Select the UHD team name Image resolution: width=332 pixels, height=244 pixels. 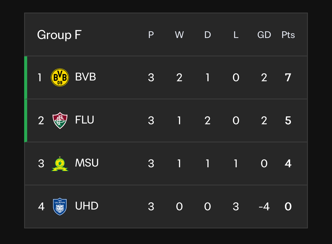click(x=87, y=206)
